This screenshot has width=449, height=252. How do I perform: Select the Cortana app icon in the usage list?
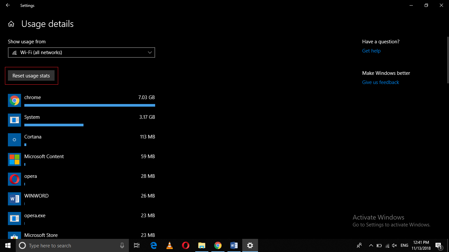14,140
